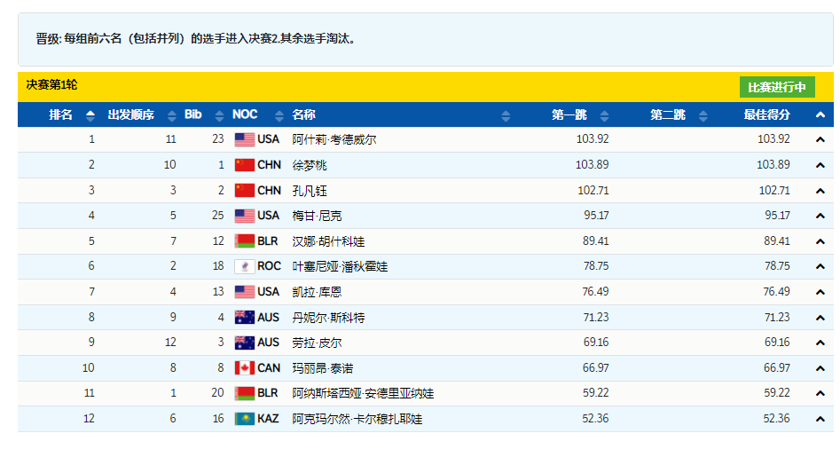This screenshot has height=465, width=840.
Task: Toggle details chevron for 梅甘·尼克
Action: coord(820,216)
